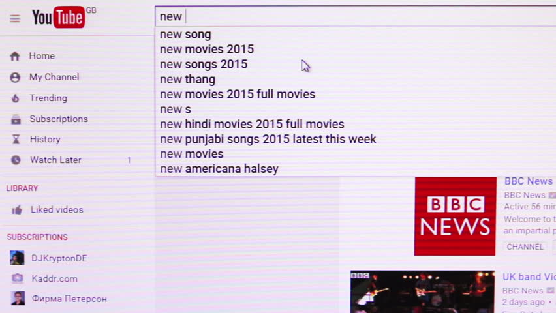Click the DJKryptonDE channel avatar
The width and height of the screenshot is (556, 313).
17,258
